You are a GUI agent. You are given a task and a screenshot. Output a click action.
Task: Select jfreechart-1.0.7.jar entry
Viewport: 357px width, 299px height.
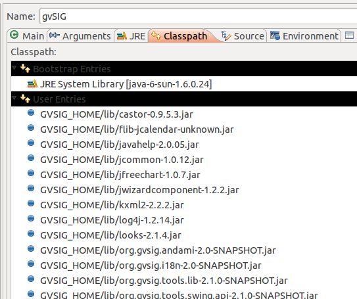coord(120,175)
